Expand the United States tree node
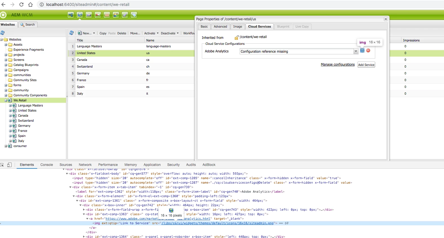The image size is (444, 238). click(10, 110)
